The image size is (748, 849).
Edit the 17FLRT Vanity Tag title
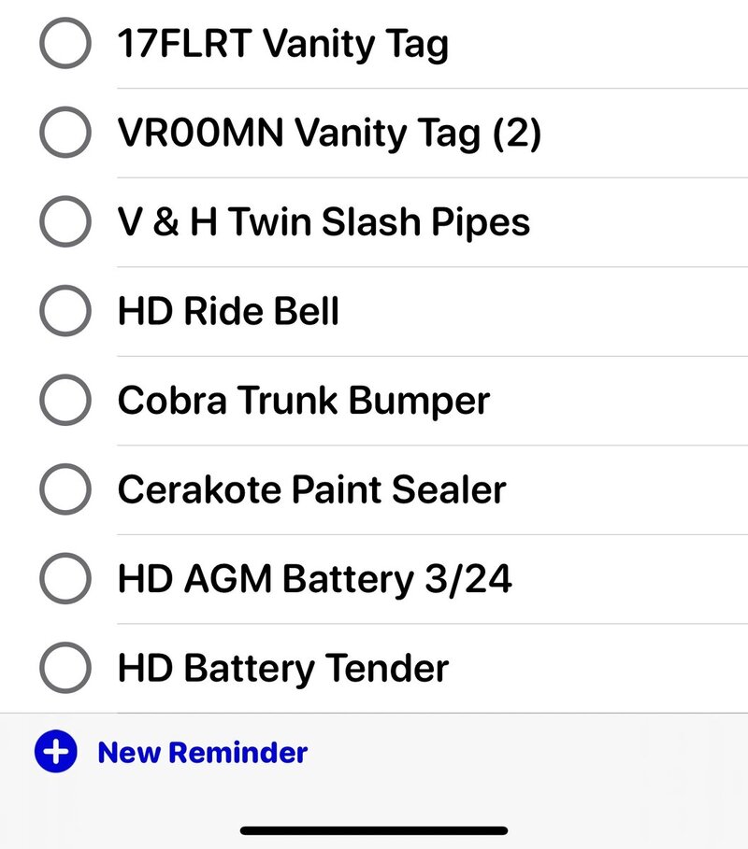(x=283, y=44)
